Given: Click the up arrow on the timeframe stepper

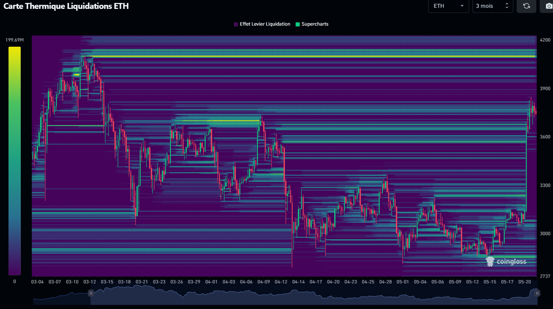Looking at the screenshot, I should [508, 4].
